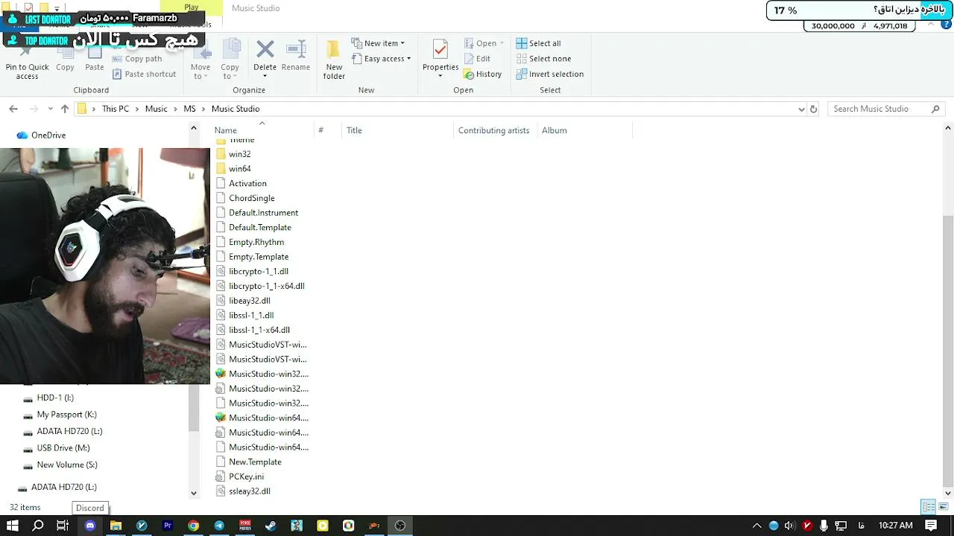
Task: Go back with the Back arrow
Action: [x=13, y=109]
